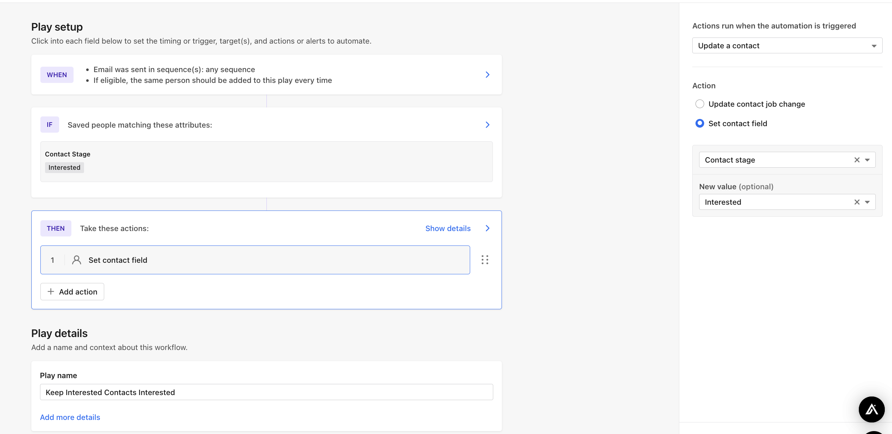Viewport: 892px width, 434px height.
Task: Click the plus icon in Add action
Action: (51, 292)
